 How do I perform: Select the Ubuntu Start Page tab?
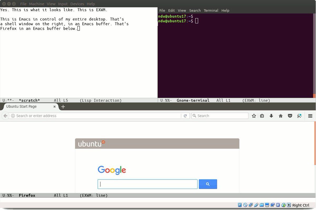[26, 107]
